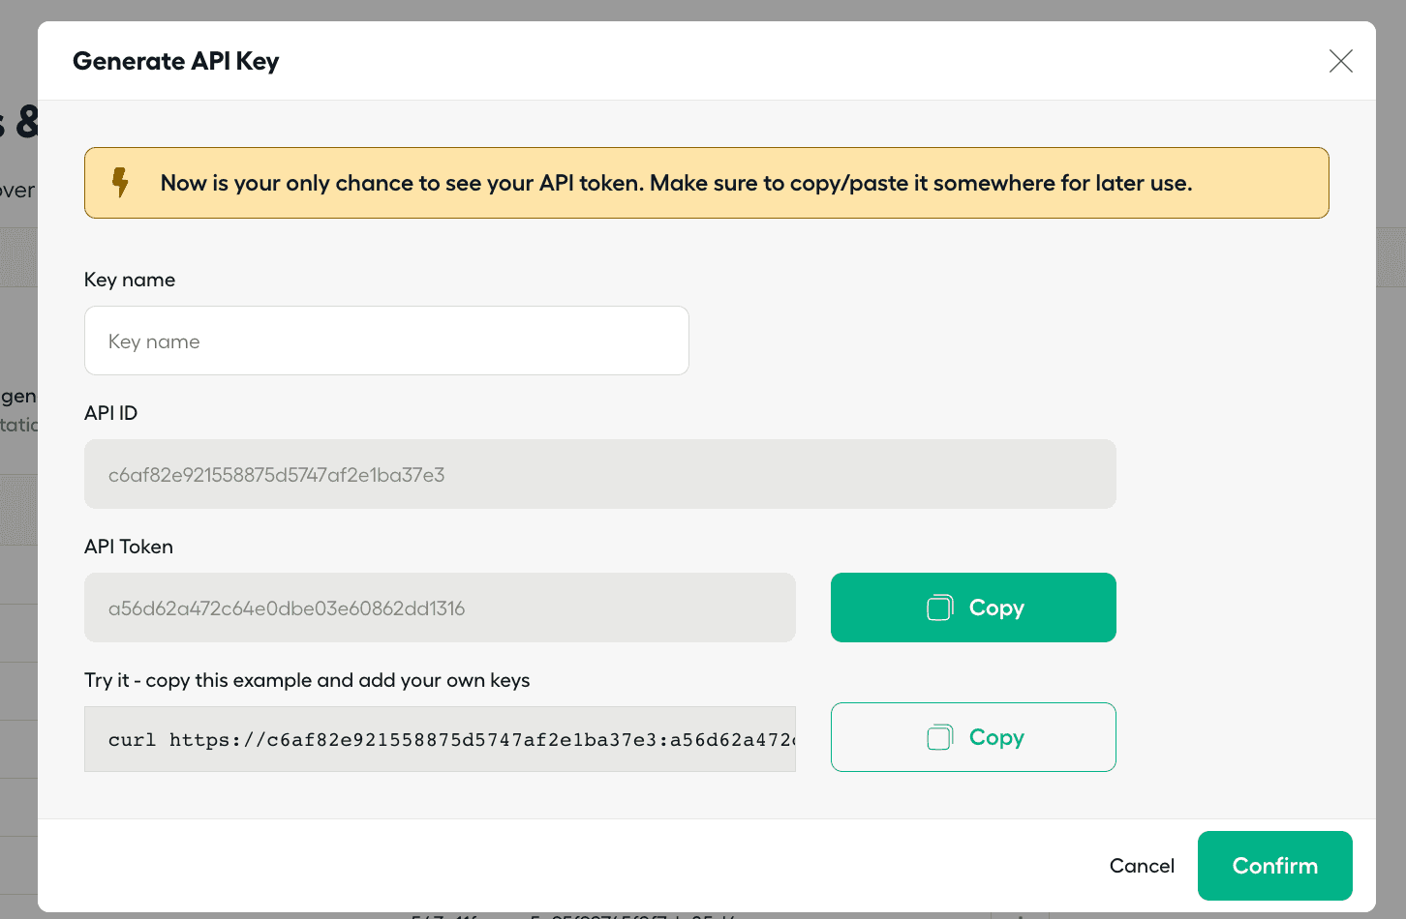Screen dimensions: 1406x919
Task: Close the Generate API Key dialog
Action: click(1340, 61)
